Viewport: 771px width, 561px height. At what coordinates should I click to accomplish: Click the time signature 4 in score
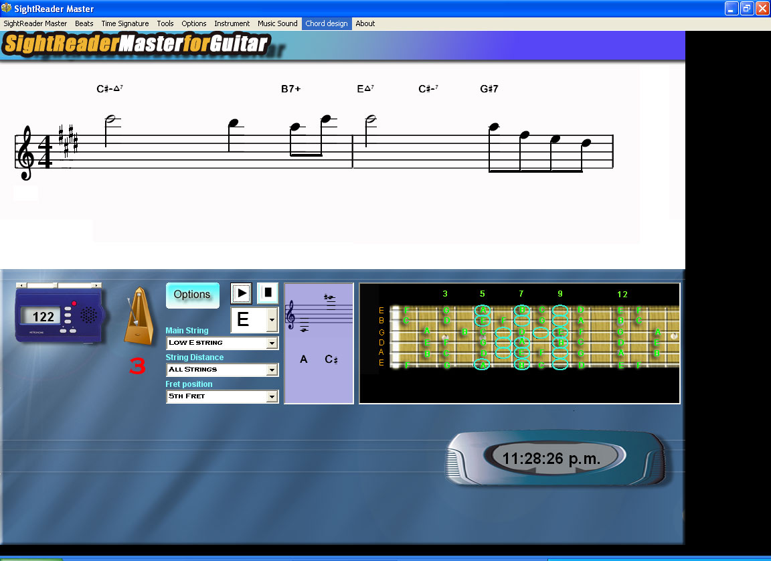(45, 152)
